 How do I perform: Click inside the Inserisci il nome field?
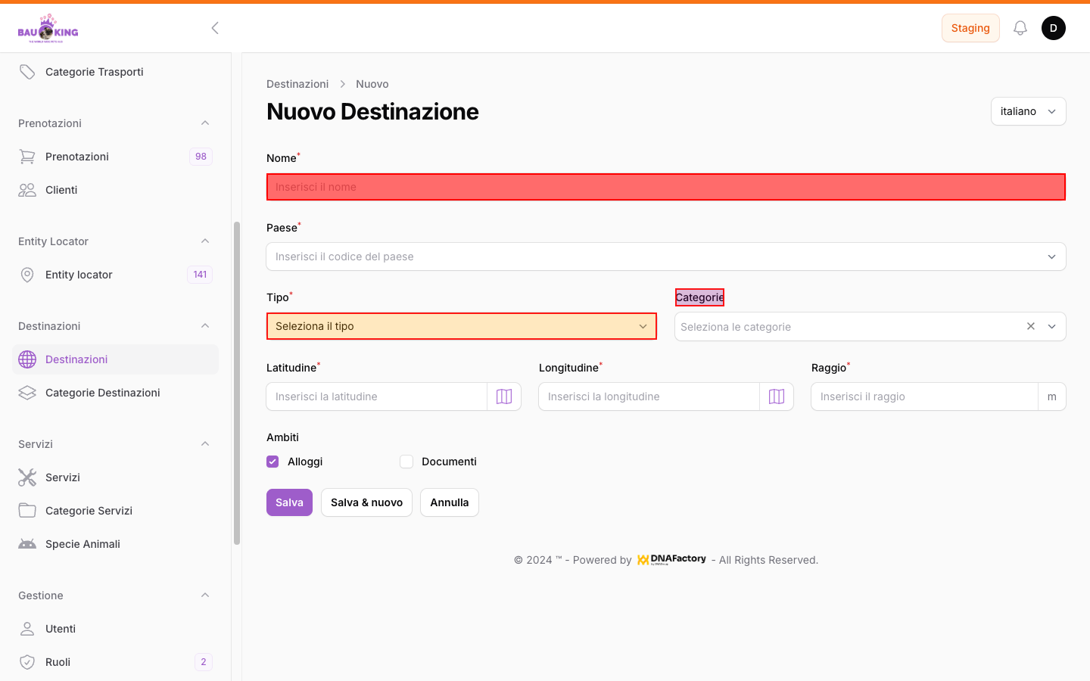coord(665,186)
